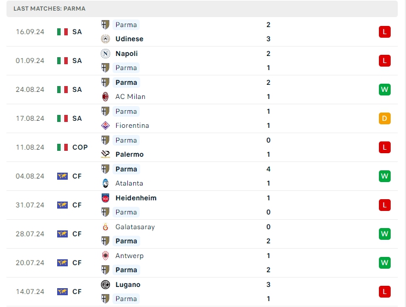Viewport: 406px width, 307px height.
Task: Click the Italy flag beside 16.09.24
Action: click(62, 32)
